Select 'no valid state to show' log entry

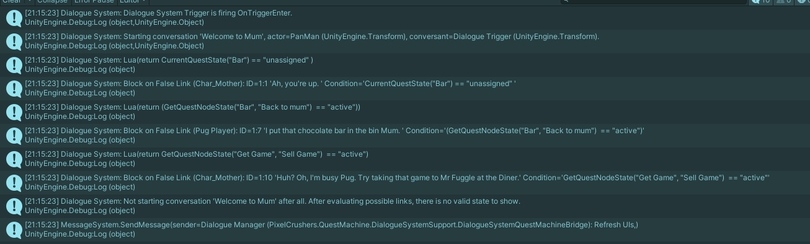coord(405,206)
